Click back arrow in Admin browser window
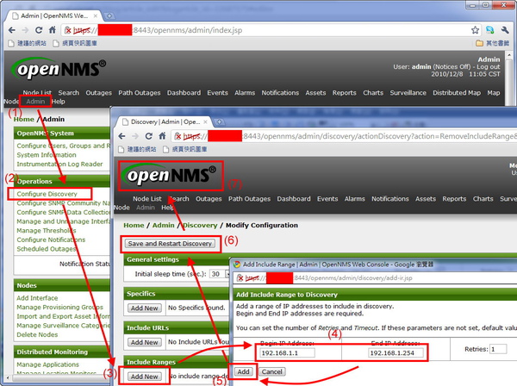 click(x=12, y=30)
